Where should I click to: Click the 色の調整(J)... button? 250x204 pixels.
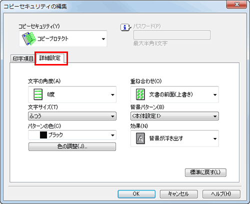pos(72,146)
